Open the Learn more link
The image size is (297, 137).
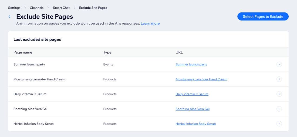pyautogui.click(x=150, y=23)
